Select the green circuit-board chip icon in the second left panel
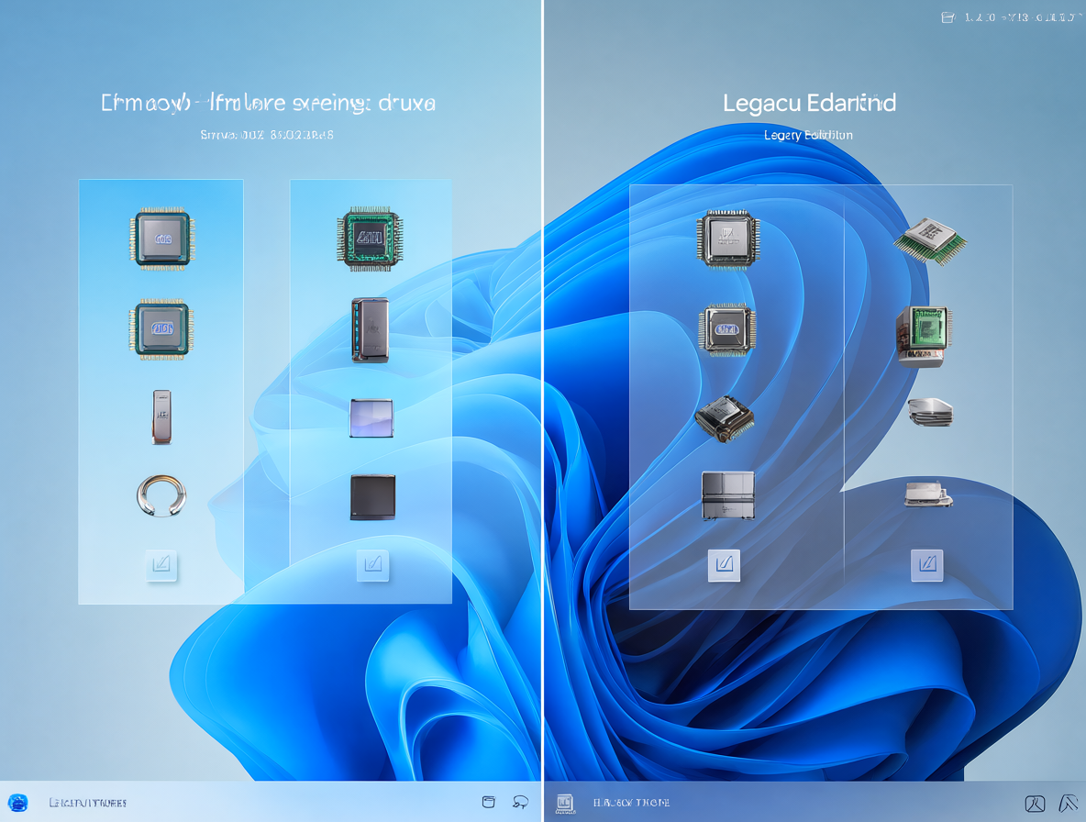Viewport: 1086px width, 822px height. click(370, 239)
